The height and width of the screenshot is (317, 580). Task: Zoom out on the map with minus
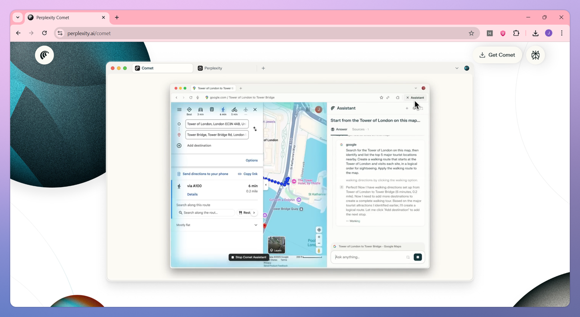pos(319,243)
